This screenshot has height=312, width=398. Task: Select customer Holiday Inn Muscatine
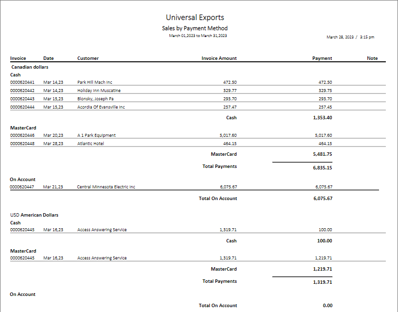coord(99,91)
